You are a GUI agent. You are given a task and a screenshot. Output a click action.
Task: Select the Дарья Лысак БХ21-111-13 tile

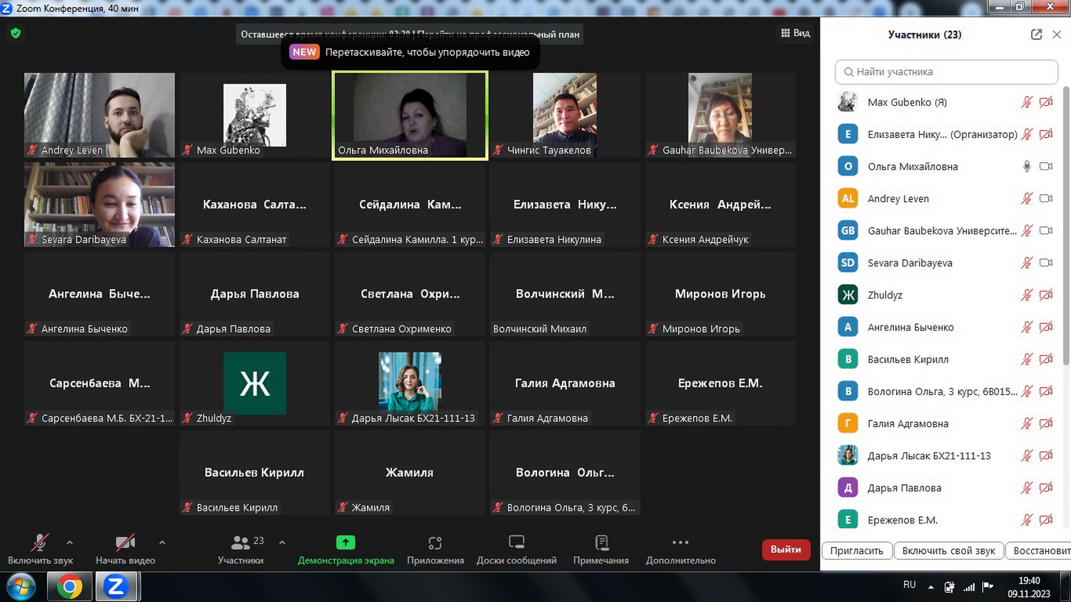410,383
